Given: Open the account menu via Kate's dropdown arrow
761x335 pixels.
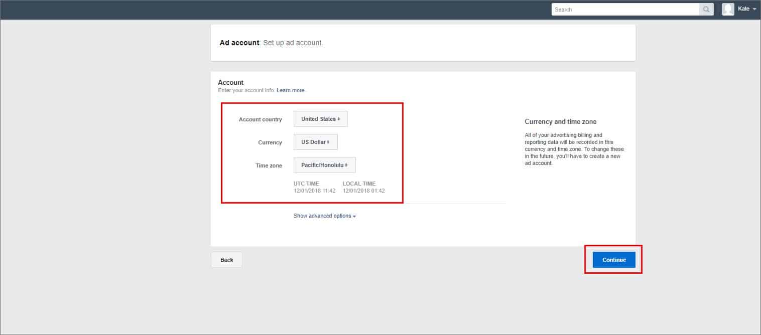Looking at the screenshot, I should pyautogui.click(x=755, y=9).
